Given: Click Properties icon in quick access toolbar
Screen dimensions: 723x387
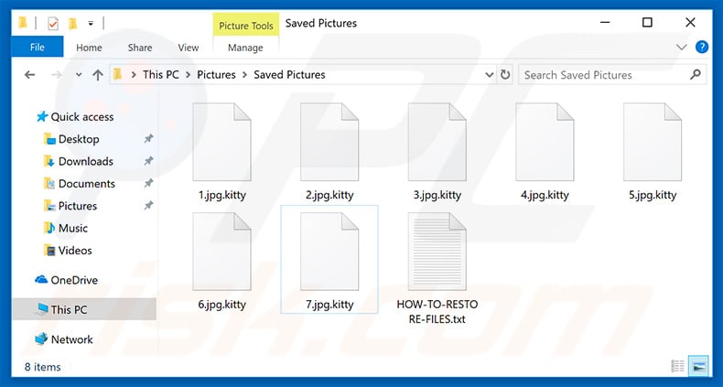Looking at the screenshot, I should 53,23.
